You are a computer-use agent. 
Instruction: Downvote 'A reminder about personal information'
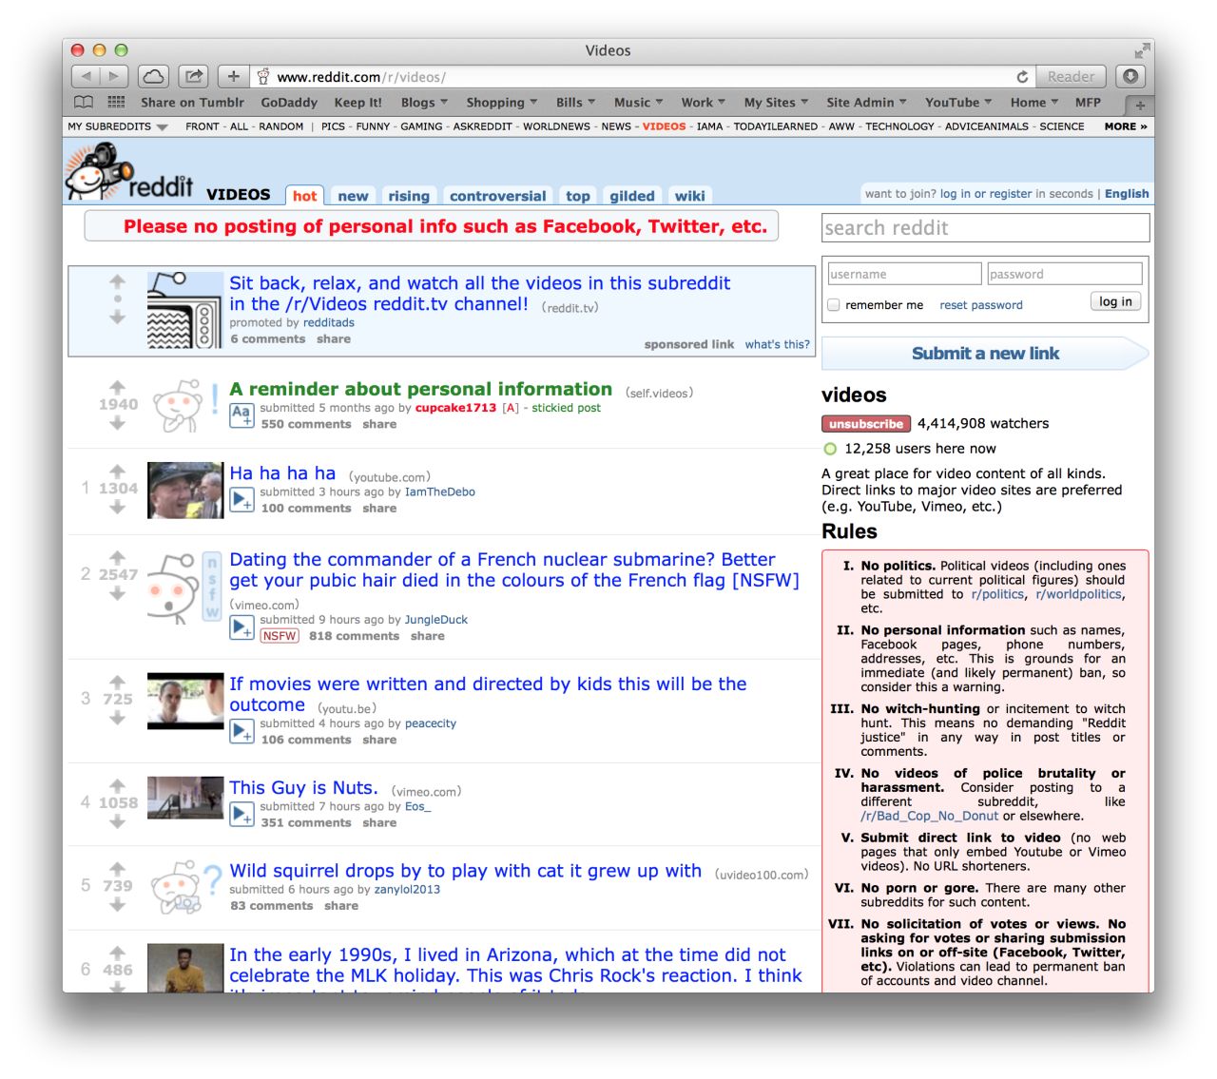click(117, 424)
